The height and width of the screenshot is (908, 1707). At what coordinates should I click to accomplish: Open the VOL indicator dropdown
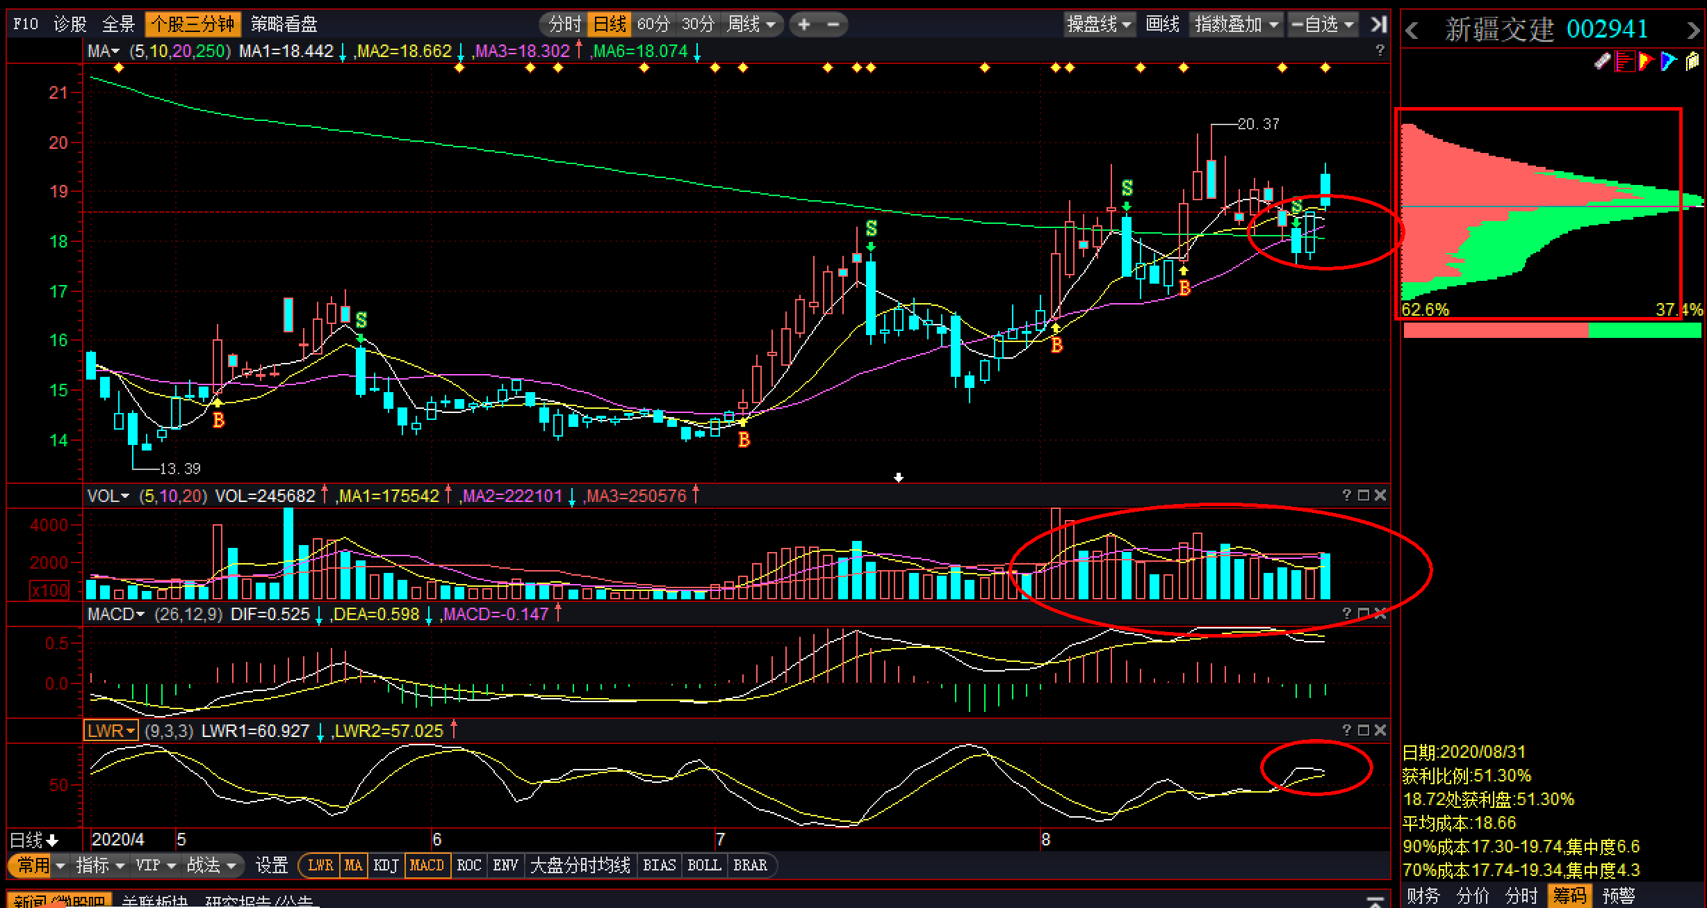click(108, 496)
